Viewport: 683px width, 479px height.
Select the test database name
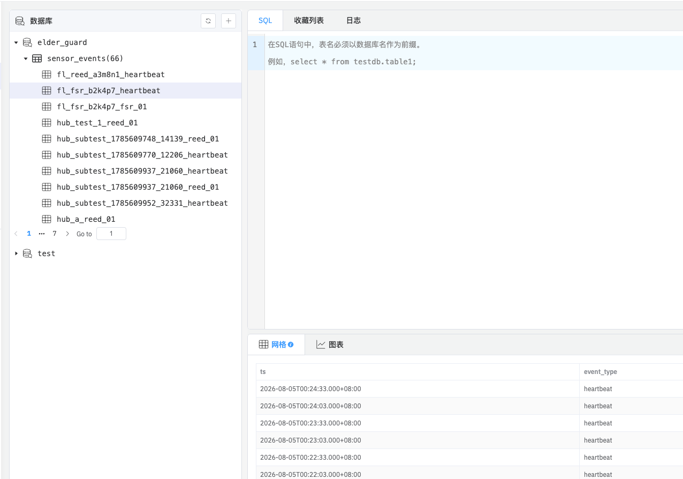[x=46, y=253]
